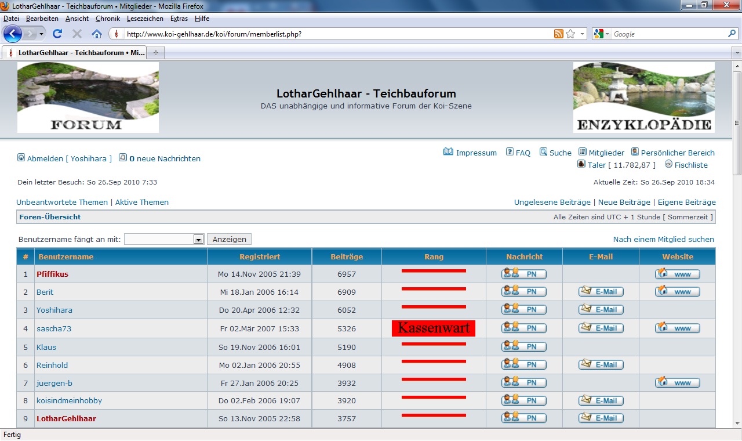This screenshot has width=742, height=441.
Task: Send a PN to Pfiffikus
Action: [524, 274]
